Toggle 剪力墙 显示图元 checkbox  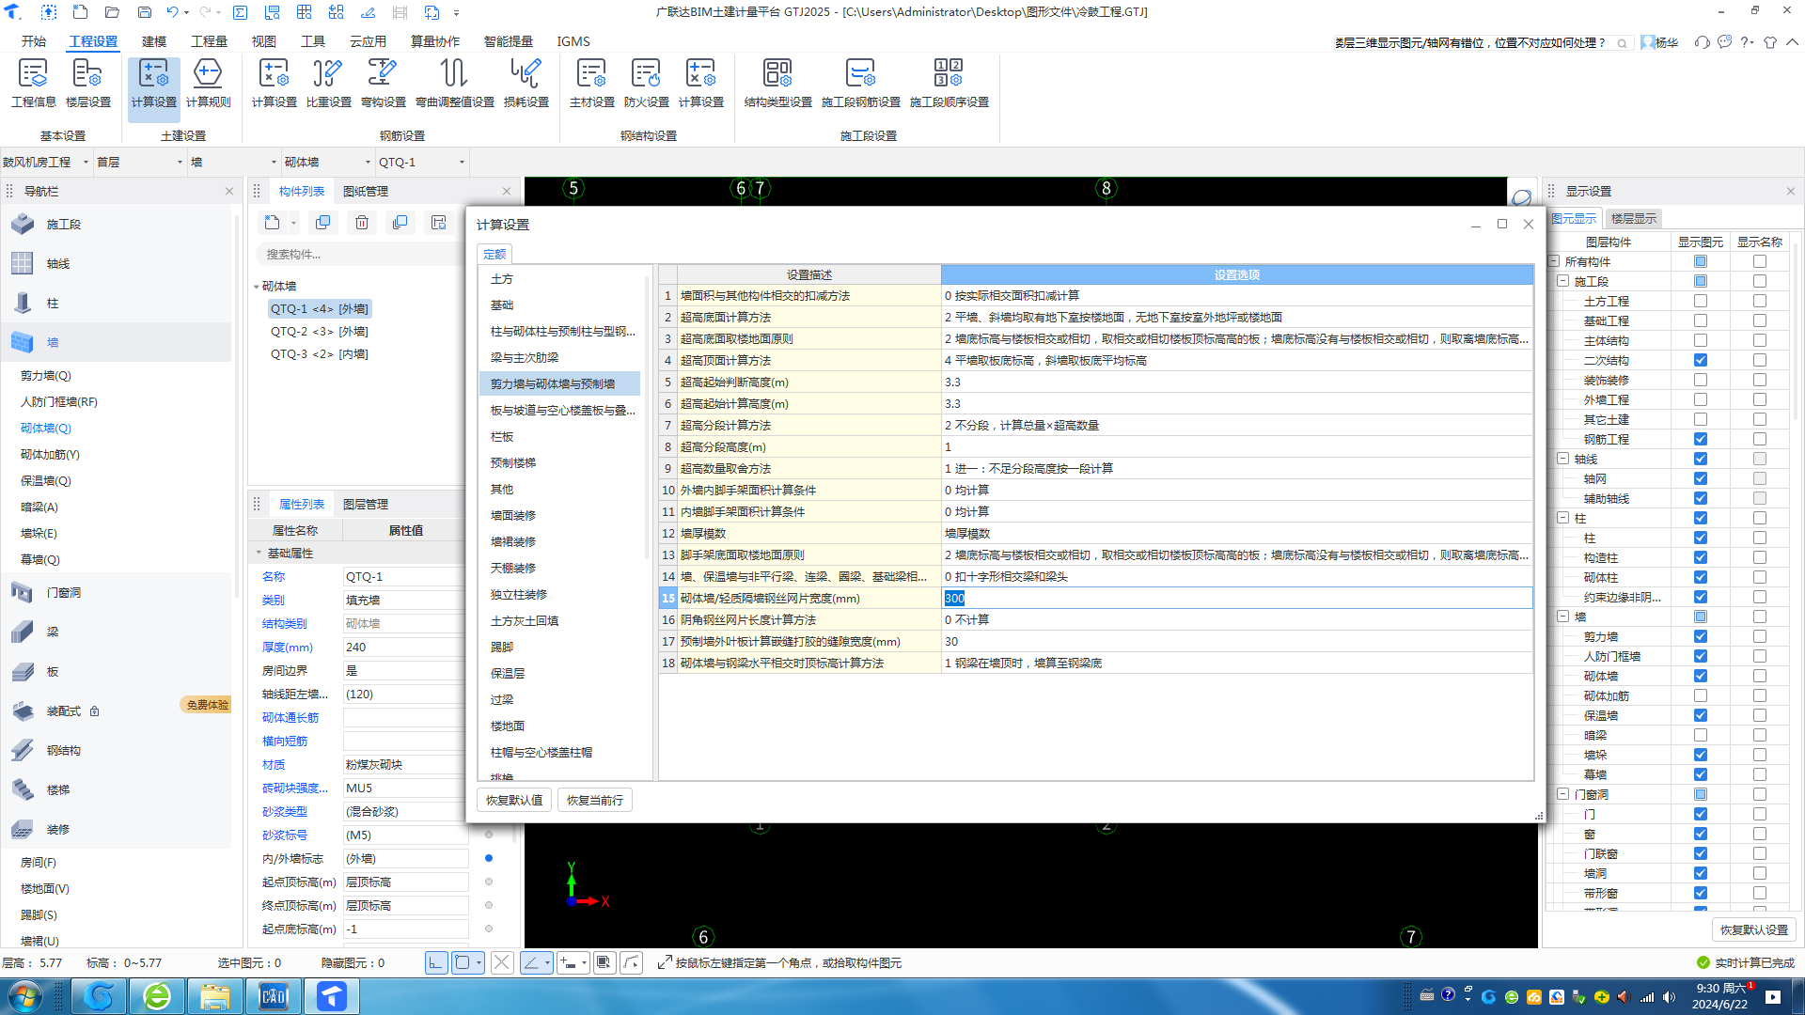point(1701,636)
